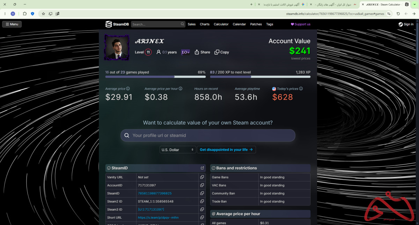The image size is (419, 225).
Task: Click the info icon beside Average price per hour
Action: tap(181, 89)
